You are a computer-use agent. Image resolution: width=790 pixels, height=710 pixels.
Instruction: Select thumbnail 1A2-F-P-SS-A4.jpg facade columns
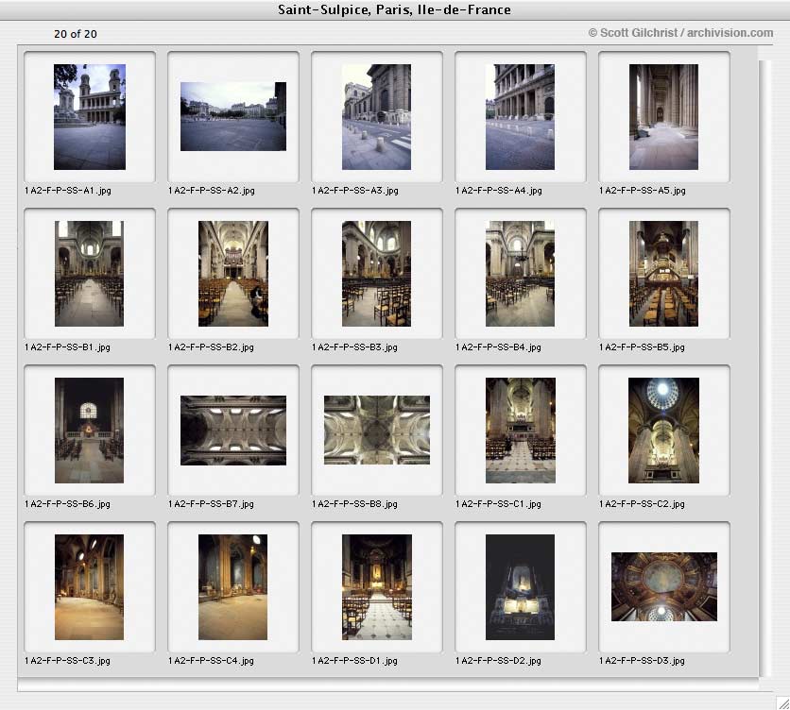[x=520, y=117]
